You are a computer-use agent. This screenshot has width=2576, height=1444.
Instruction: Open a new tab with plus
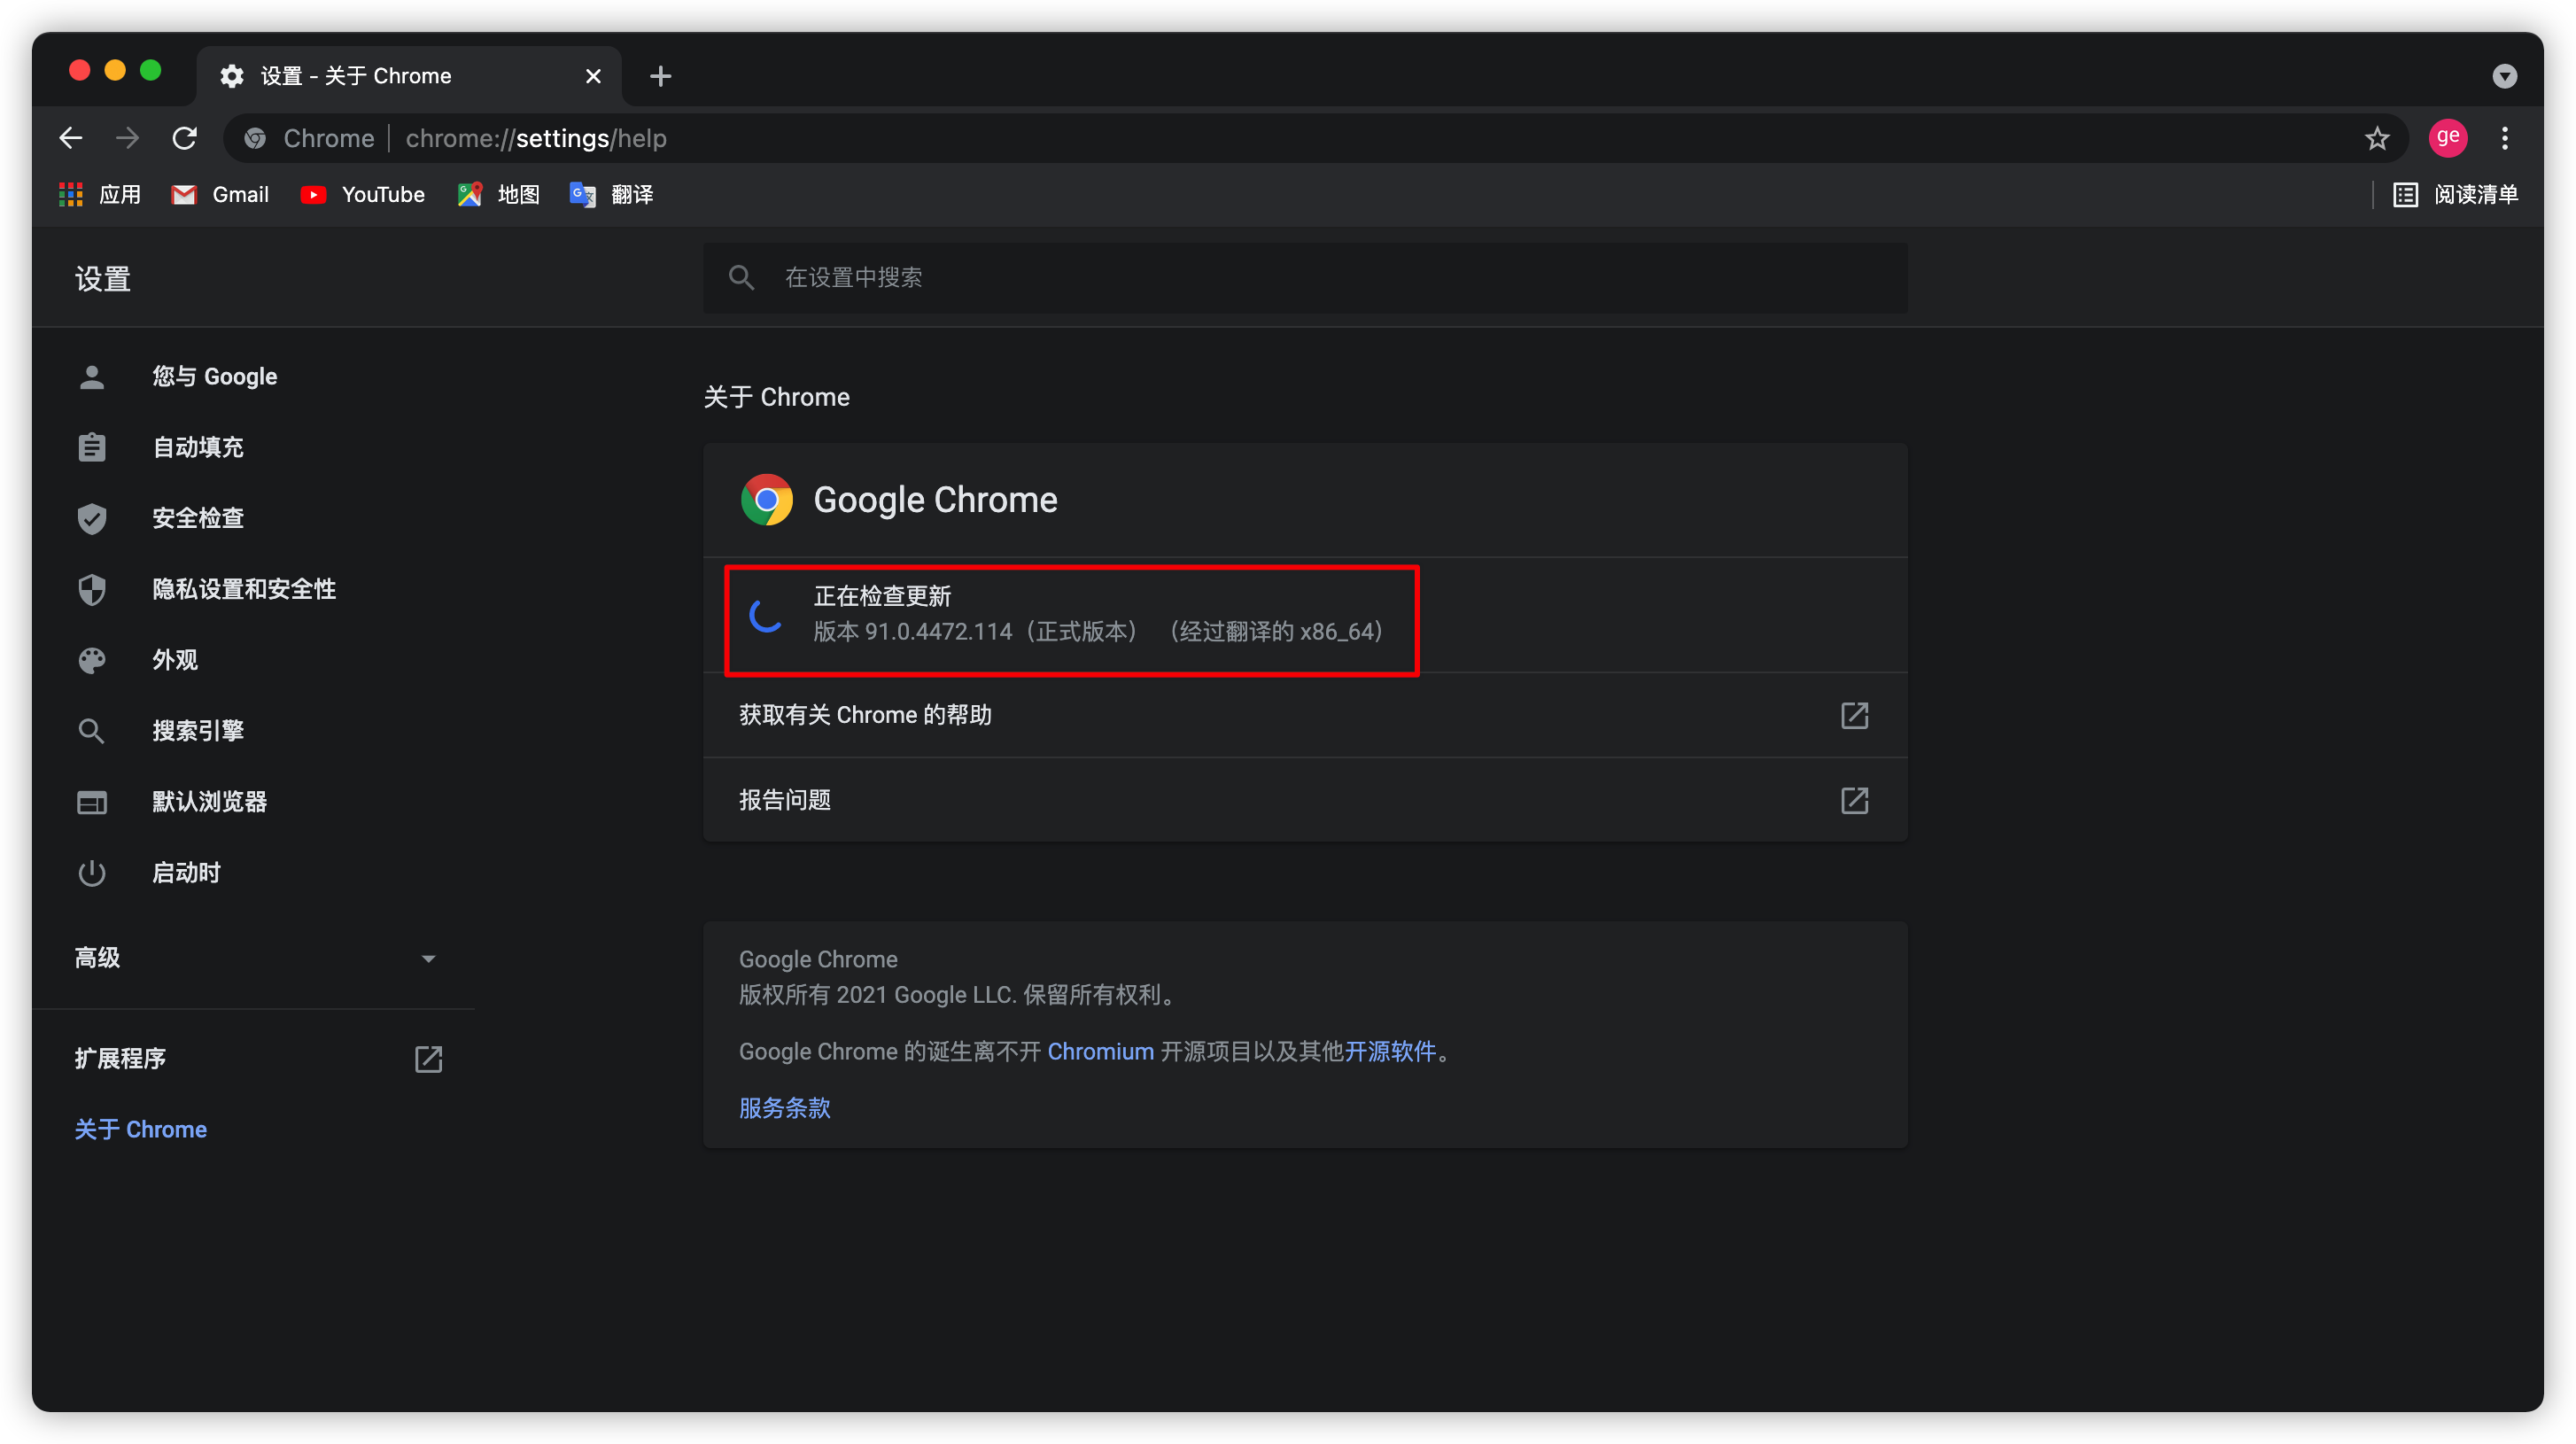point(660,76)
